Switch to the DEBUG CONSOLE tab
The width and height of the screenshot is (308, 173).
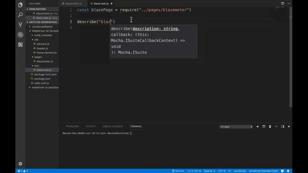pos(113,126)
